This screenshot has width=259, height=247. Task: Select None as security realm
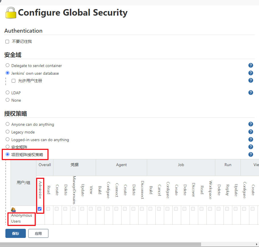coord(7,100)
